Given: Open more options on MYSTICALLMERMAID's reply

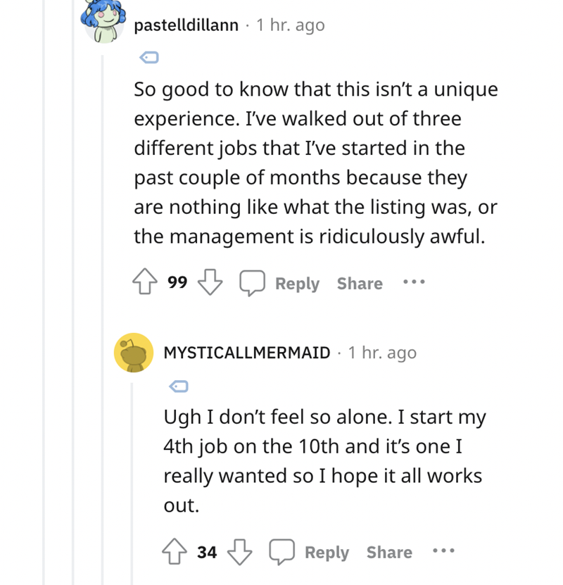Looking at the screenshot, I should (444, 552).
